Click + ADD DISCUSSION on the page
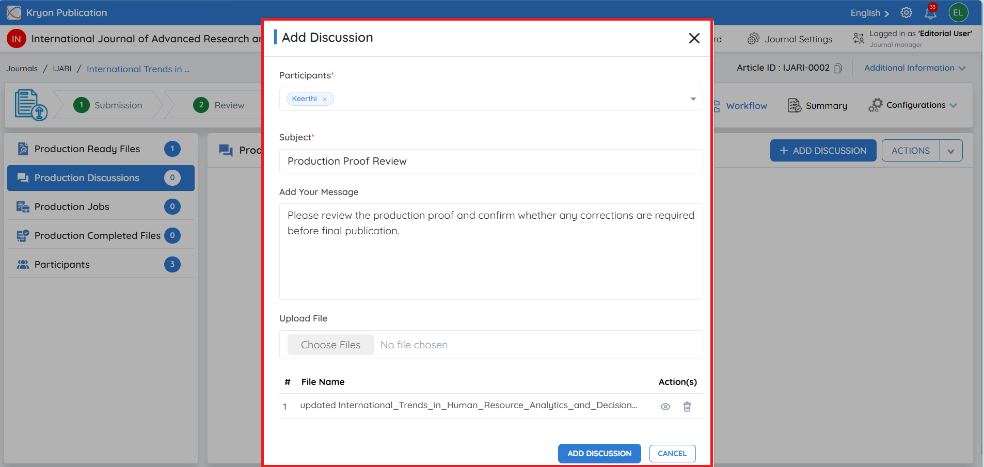Viewport: 984px width, 467px height. pos(823,151)
